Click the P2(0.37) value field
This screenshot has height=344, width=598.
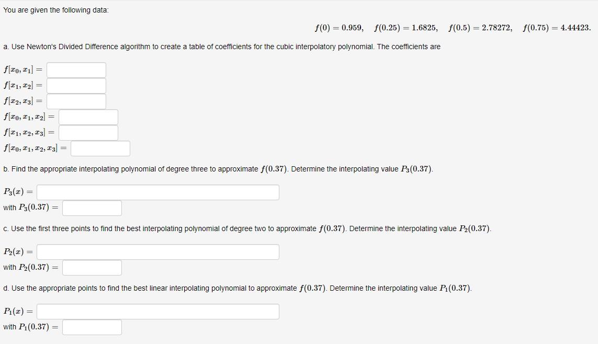click(92, 268)
